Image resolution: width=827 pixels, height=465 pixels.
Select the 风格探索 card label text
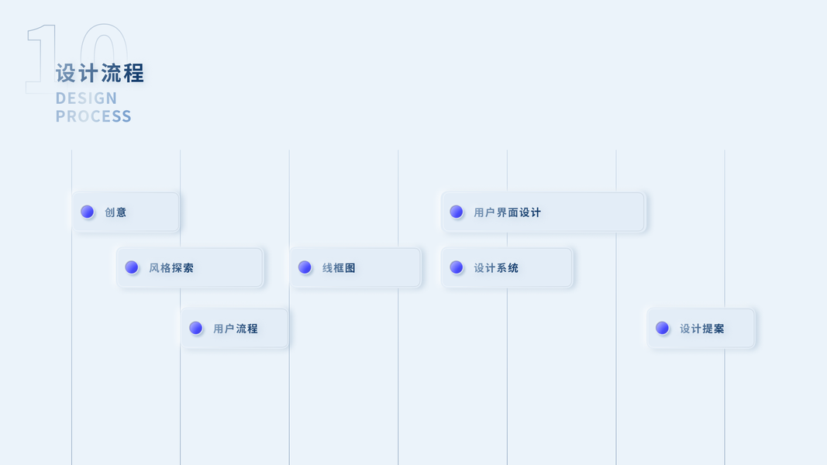171,268
